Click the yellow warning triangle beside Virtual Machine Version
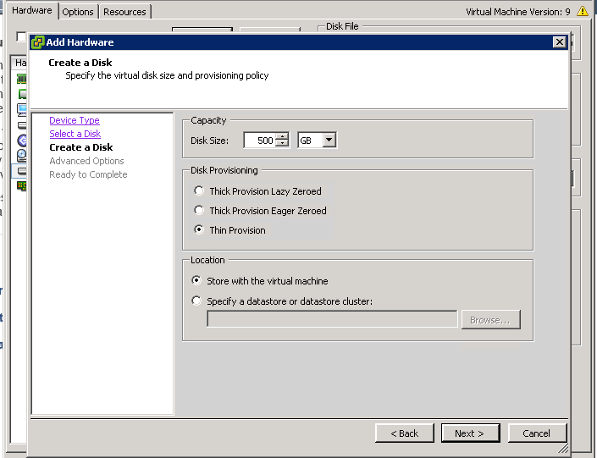597x458 pixels. click(x=583, y=11)
